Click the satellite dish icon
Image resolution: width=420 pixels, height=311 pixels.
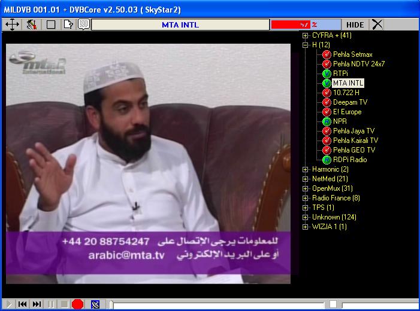tap(95, 304)
